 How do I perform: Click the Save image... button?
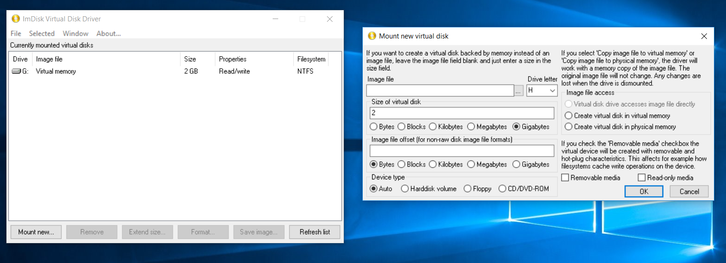tap(259, 232)
